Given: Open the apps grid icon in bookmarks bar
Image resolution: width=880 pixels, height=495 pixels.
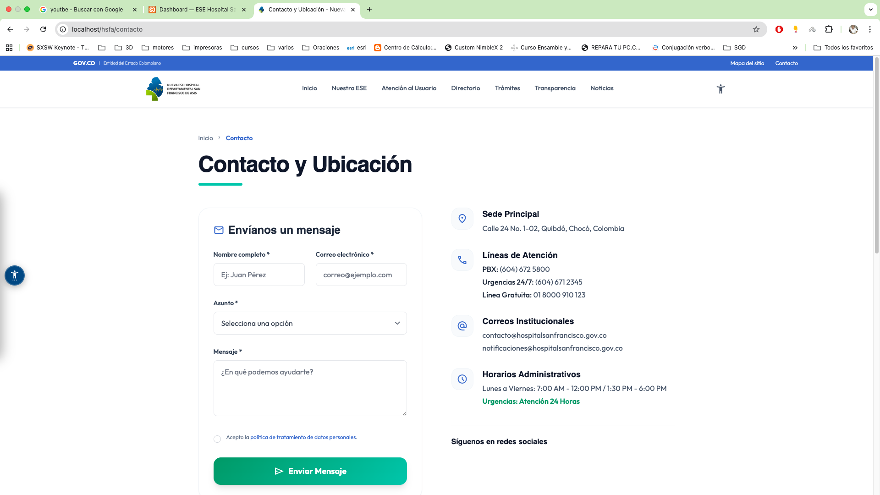Looking at the screenshot, I should (9, 48).
